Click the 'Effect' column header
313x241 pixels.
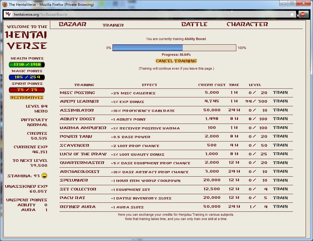point(149,85)
